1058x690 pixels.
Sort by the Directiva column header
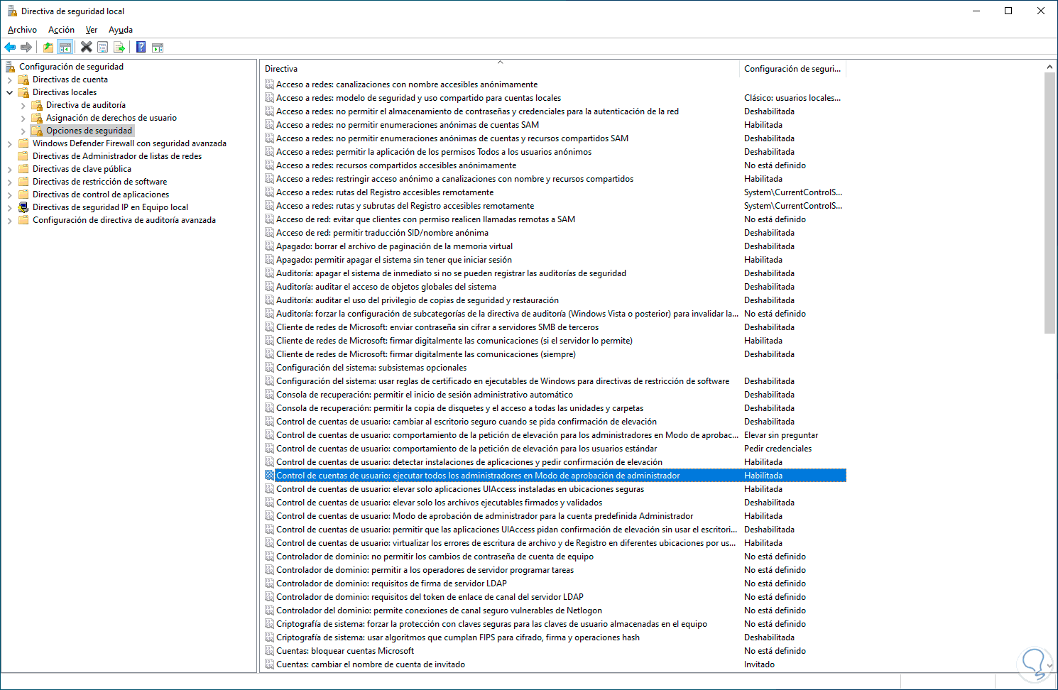tap(500, 69)
